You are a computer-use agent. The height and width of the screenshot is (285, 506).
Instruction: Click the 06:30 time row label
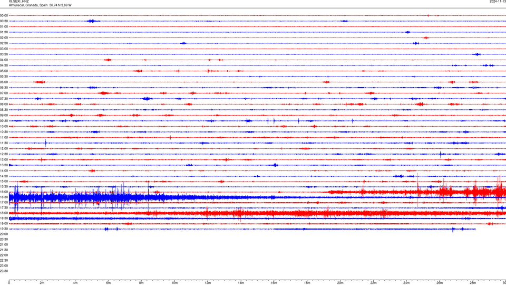[4, 88]
